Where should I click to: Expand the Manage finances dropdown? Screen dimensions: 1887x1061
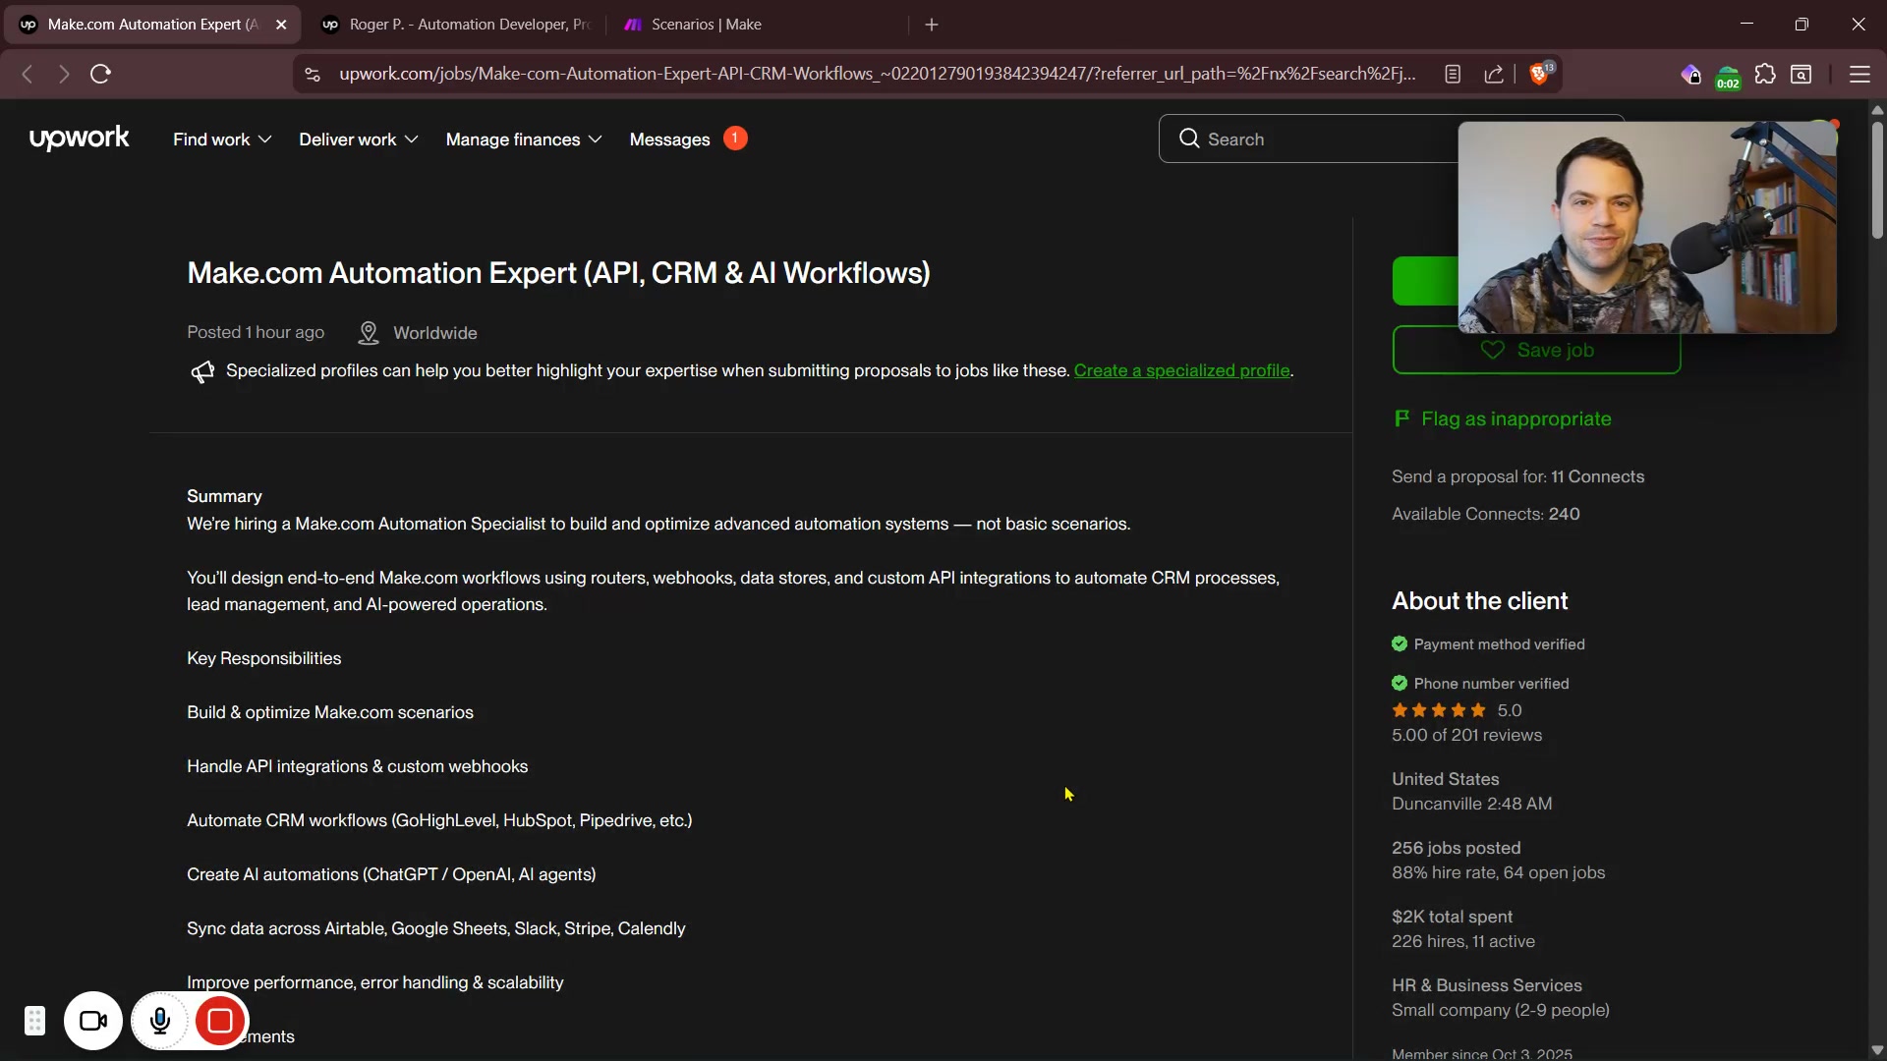[523, 140]
